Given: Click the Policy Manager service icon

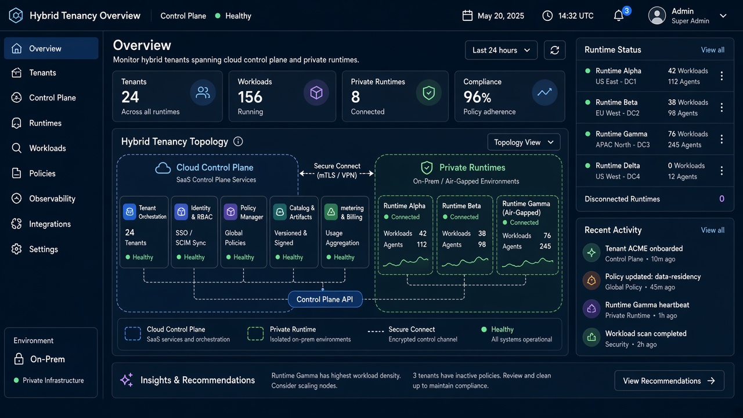Looking at the screenshot, I should click(231, 212).
